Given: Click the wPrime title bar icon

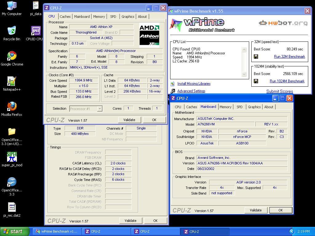Looking at the screenshot, I should [171, 11].
